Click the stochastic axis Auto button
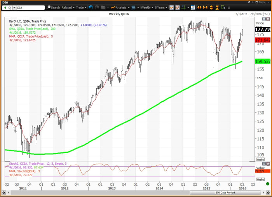The image size is (272, 197). (x=261, y=180)
